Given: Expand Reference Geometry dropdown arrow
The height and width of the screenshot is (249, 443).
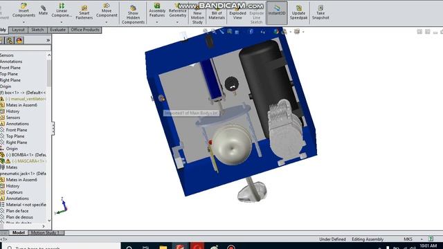Looking at the screenshot, I should 177,22.
